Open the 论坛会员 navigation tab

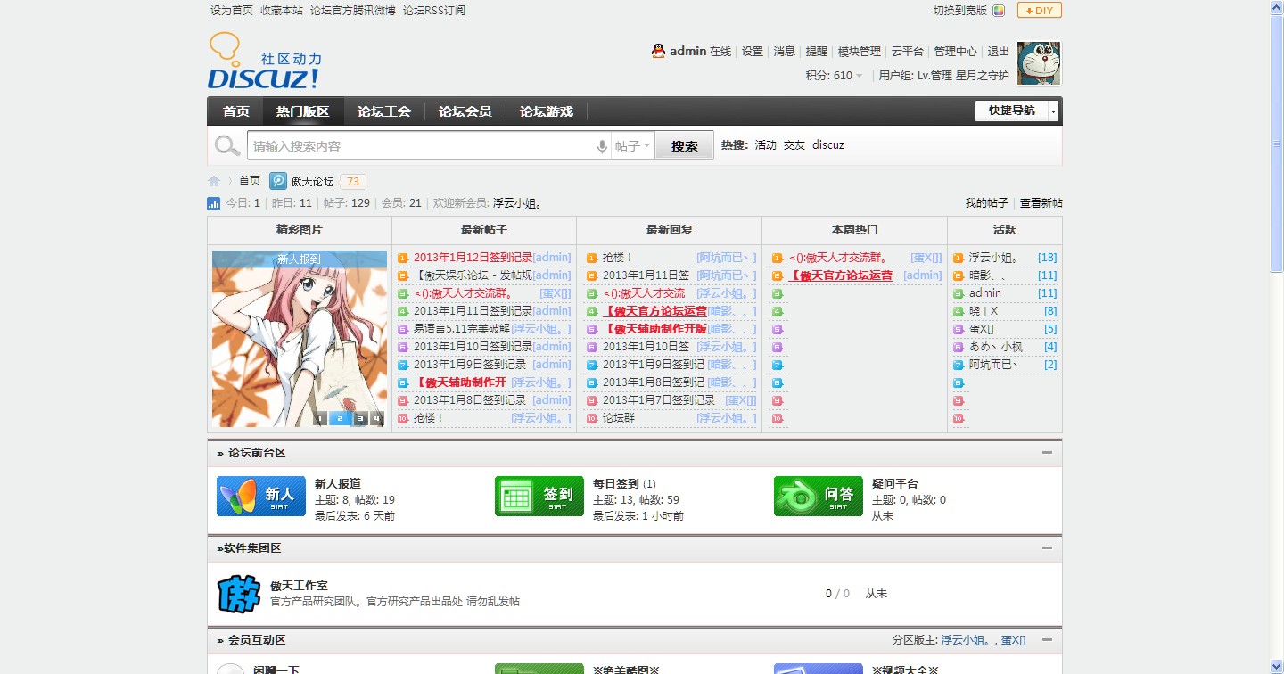[x=465, y=111]
